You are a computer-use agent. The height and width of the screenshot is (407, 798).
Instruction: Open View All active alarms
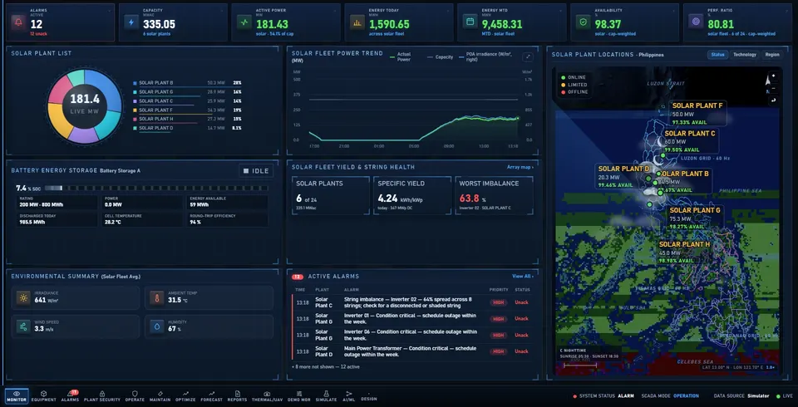click(523, 277)
